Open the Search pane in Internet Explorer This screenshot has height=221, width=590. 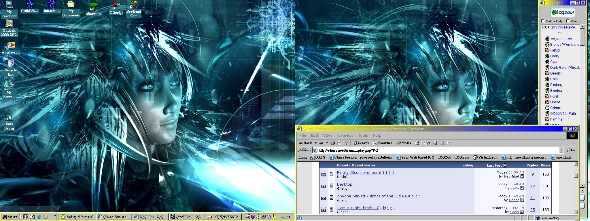pyautogui.click(x=361, y=143)
